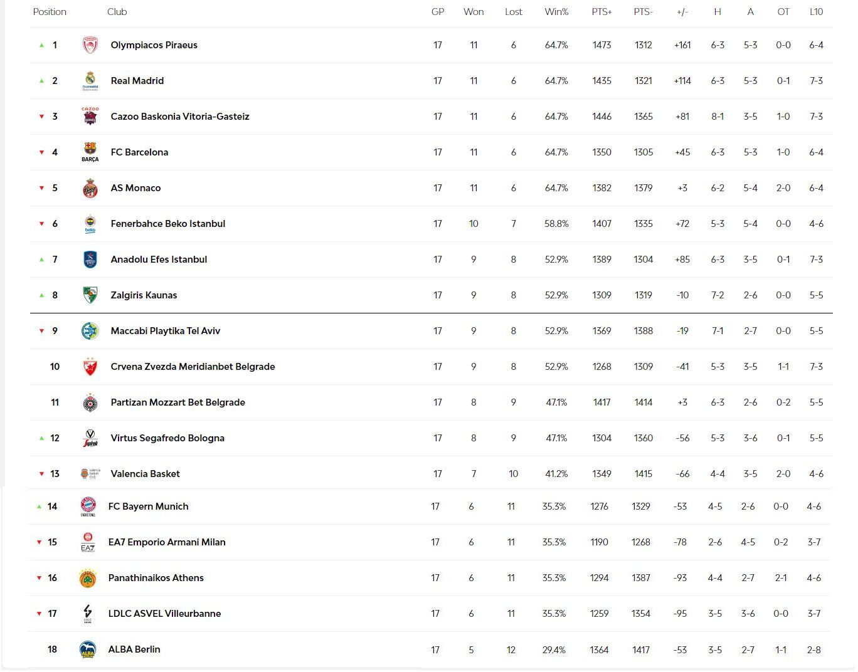Click the Maccabi Tel Aviv logo

tap(90, 331)
